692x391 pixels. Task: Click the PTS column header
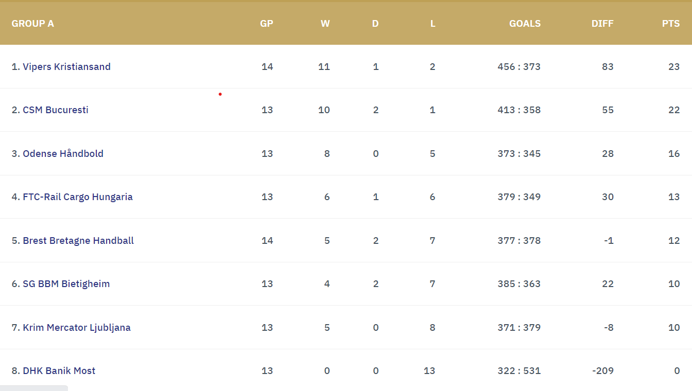(671, 24)
